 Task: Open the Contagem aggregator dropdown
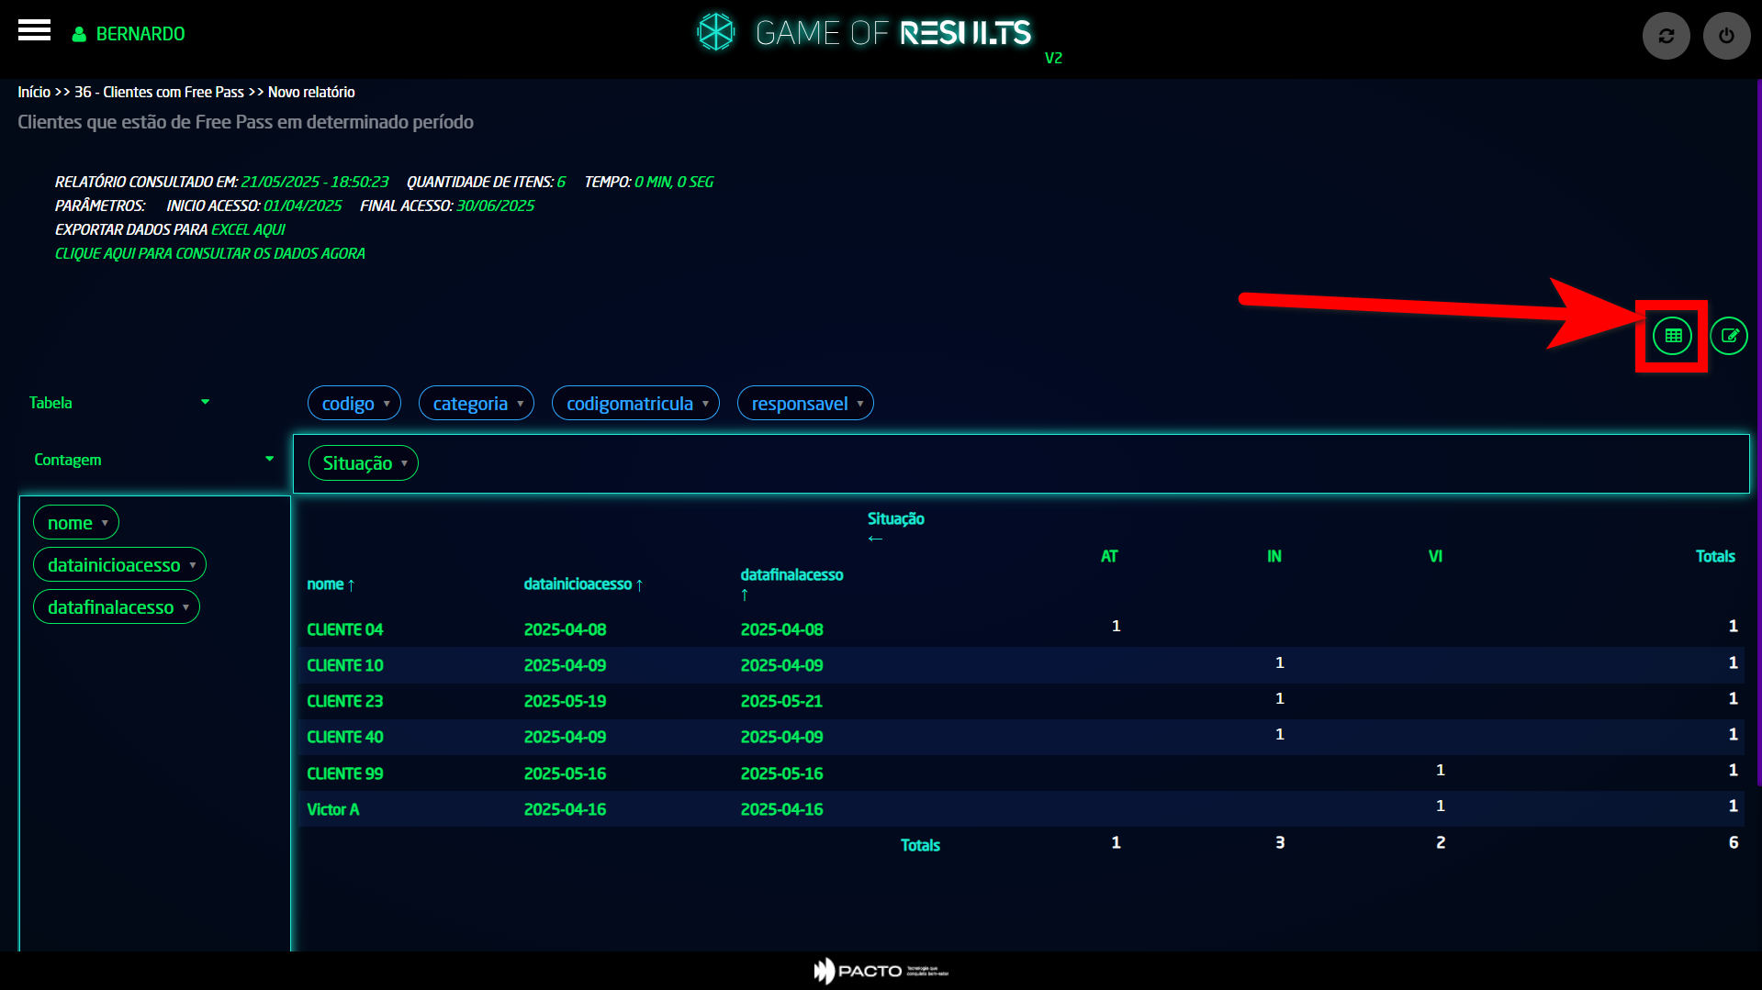click(x=153, y=460)
